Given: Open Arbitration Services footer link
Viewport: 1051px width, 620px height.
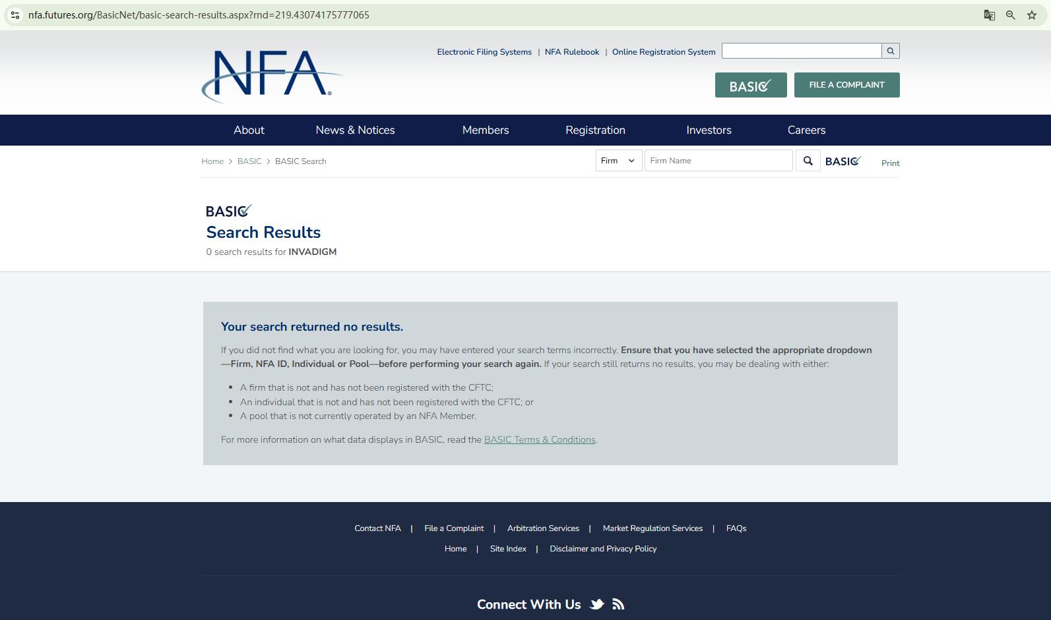Looking at the screenshot, I should 543,528.
